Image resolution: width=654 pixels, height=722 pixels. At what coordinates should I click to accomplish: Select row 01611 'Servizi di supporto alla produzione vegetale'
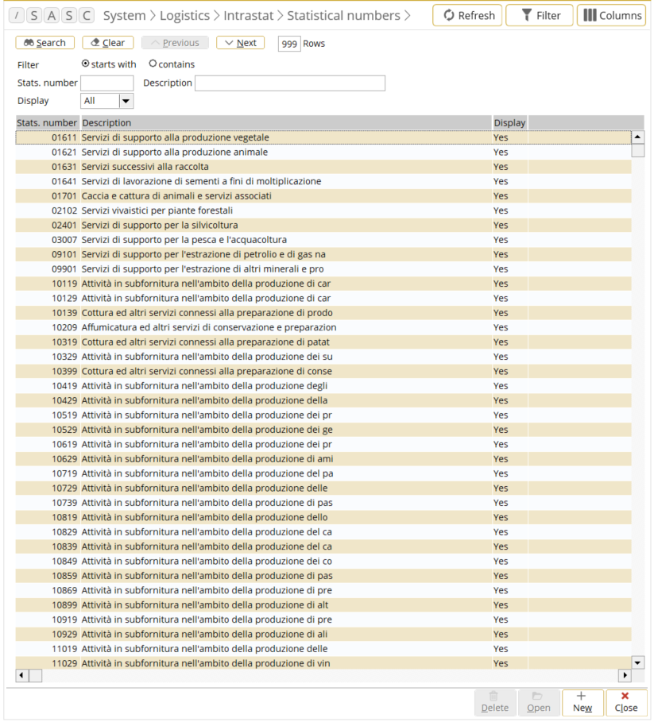click(323, 137)
